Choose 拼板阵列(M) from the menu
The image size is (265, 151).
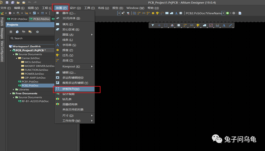(x=75, y=89)
